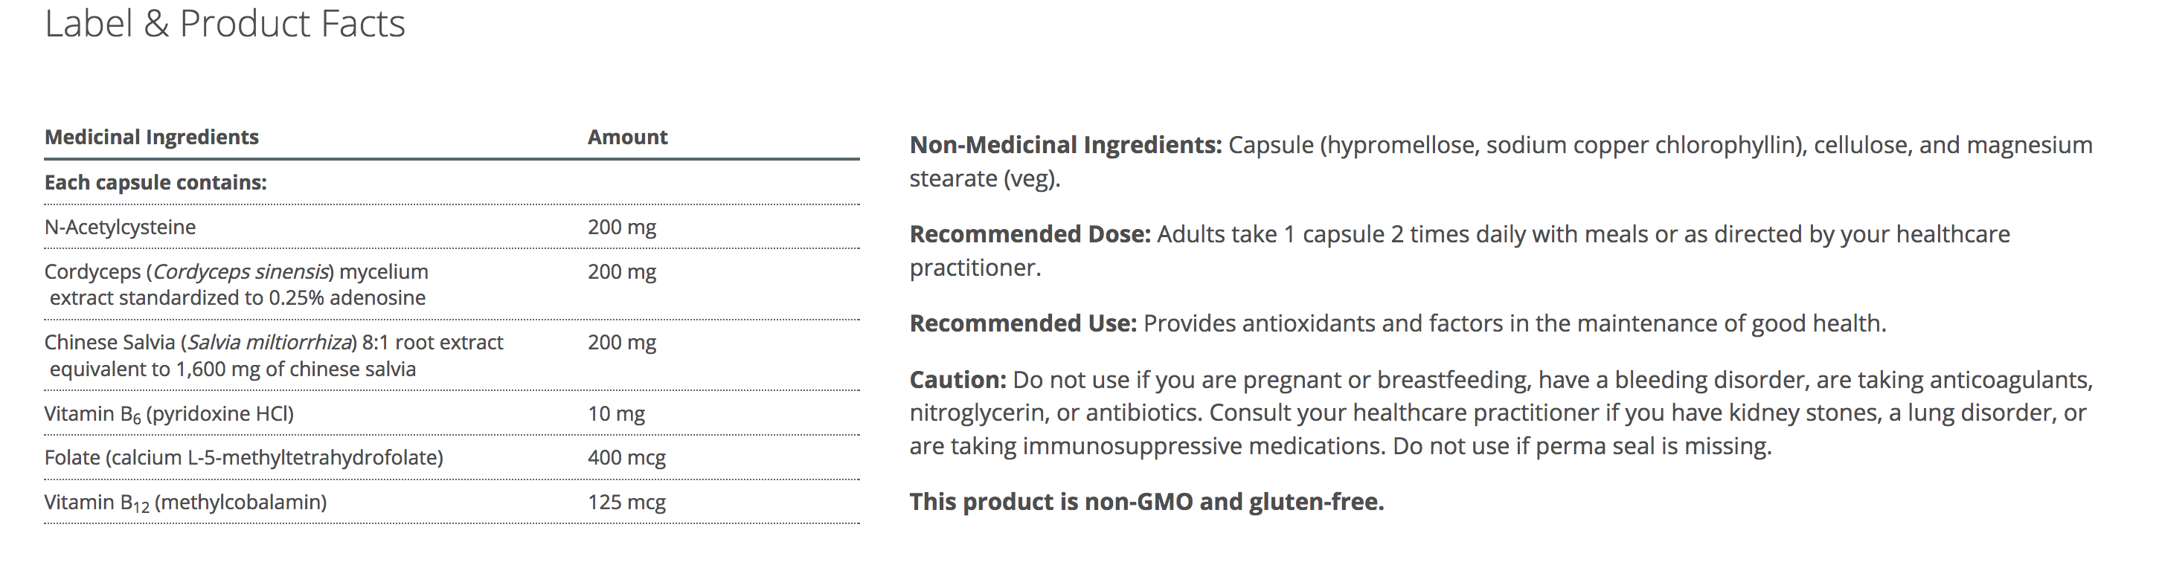Click the Caution bold label
Image resolution: width=2159 pixels, height=562 pixels.
[957, 381]
